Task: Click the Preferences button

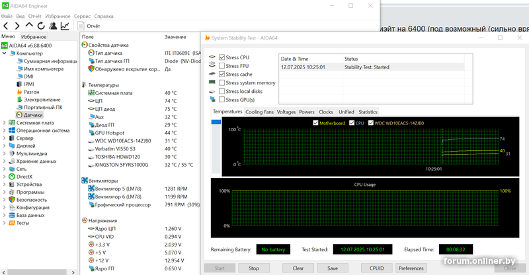Action: click(411, 268)
